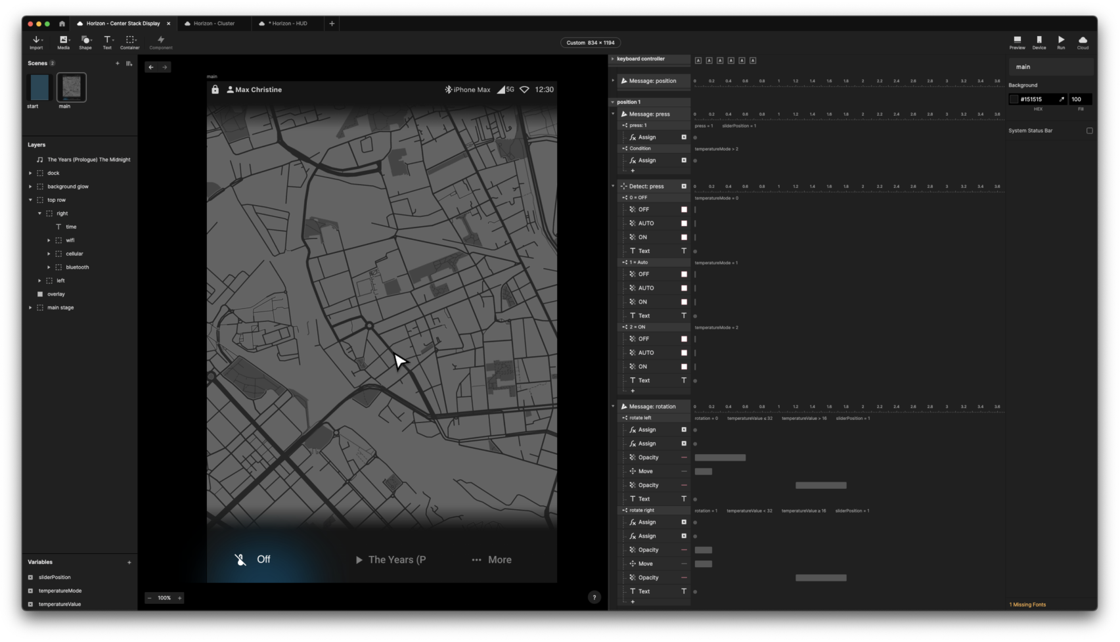The height and width of the screenshot is (642, 1120).
Task: Open the Preview window
Action: [1017, 43]
